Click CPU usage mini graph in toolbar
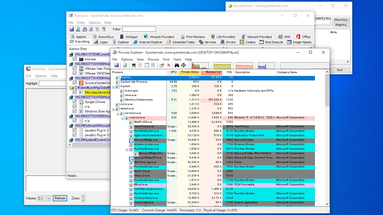Image resolution: width=383 pixels, height=215 pixels. [200, 66]
